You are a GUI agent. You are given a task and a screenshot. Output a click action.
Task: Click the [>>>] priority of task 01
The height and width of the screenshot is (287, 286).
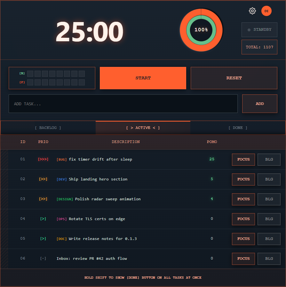tap(43, 159)
